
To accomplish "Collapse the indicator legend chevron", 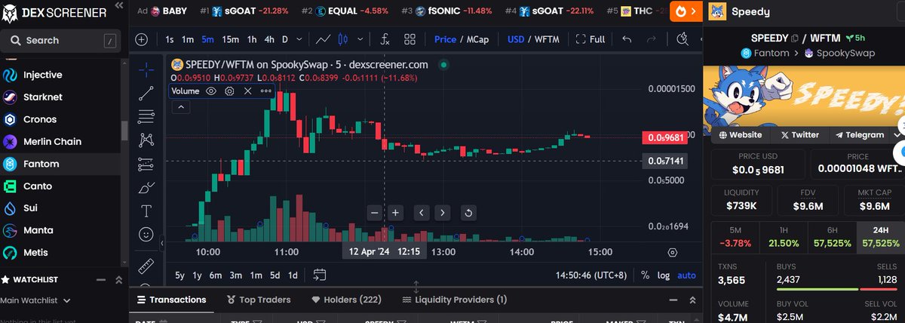I will pos(181,107).
